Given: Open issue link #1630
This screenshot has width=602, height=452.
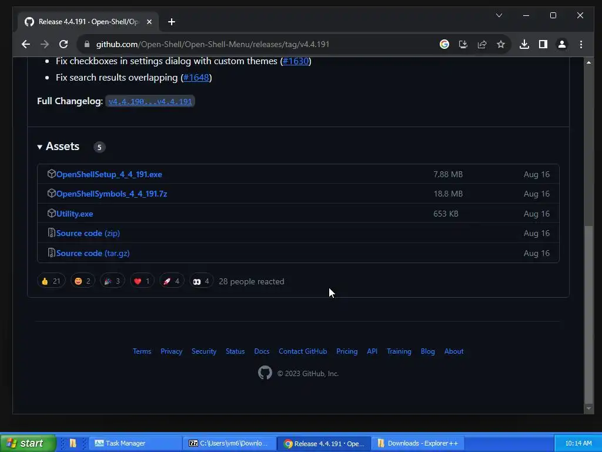Looking at the screenshot, I should point(296,61).
